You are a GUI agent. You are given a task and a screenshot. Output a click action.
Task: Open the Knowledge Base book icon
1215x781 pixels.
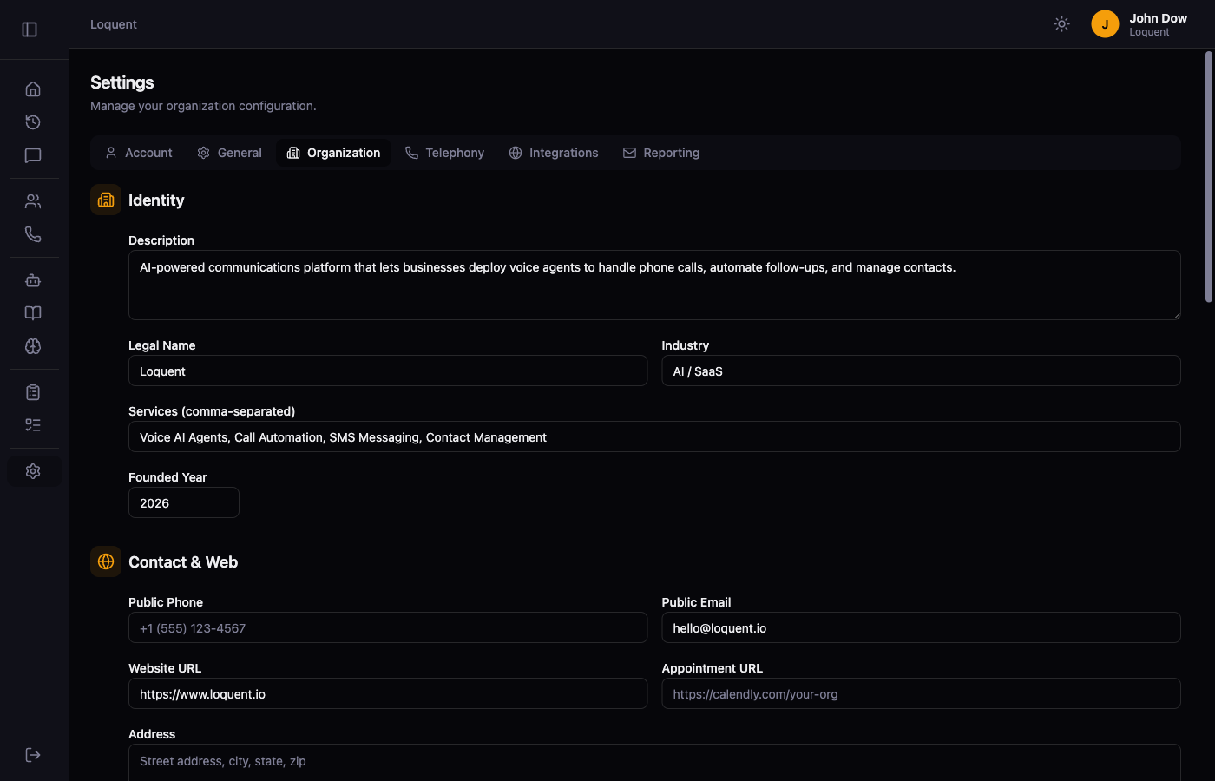32,312
